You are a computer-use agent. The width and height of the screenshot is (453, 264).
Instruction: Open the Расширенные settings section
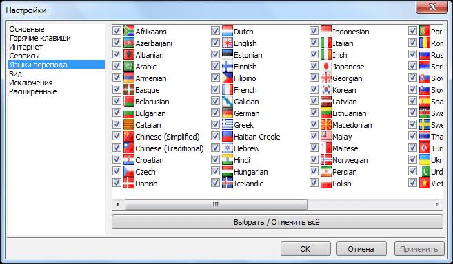32,91
